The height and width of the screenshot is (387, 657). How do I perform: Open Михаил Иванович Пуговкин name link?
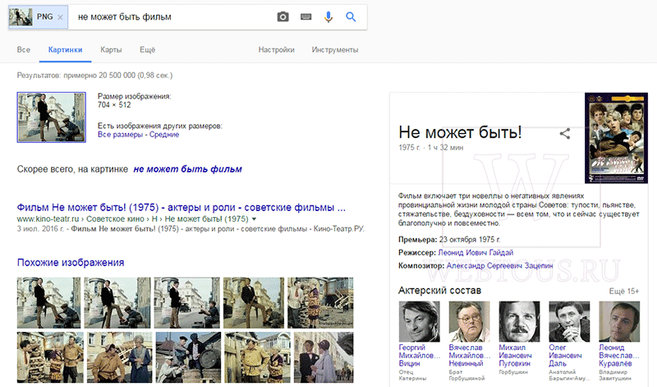[x=516, y=356]
